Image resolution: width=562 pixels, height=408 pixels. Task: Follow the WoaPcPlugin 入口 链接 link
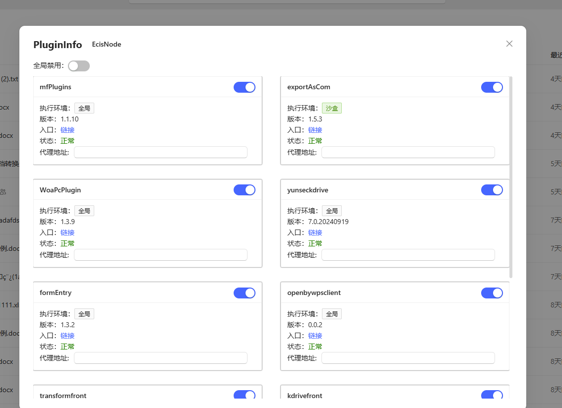[x=67, y=233]
